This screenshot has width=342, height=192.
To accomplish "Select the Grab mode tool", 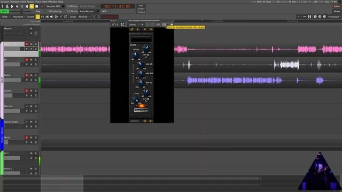I will 38,17.
